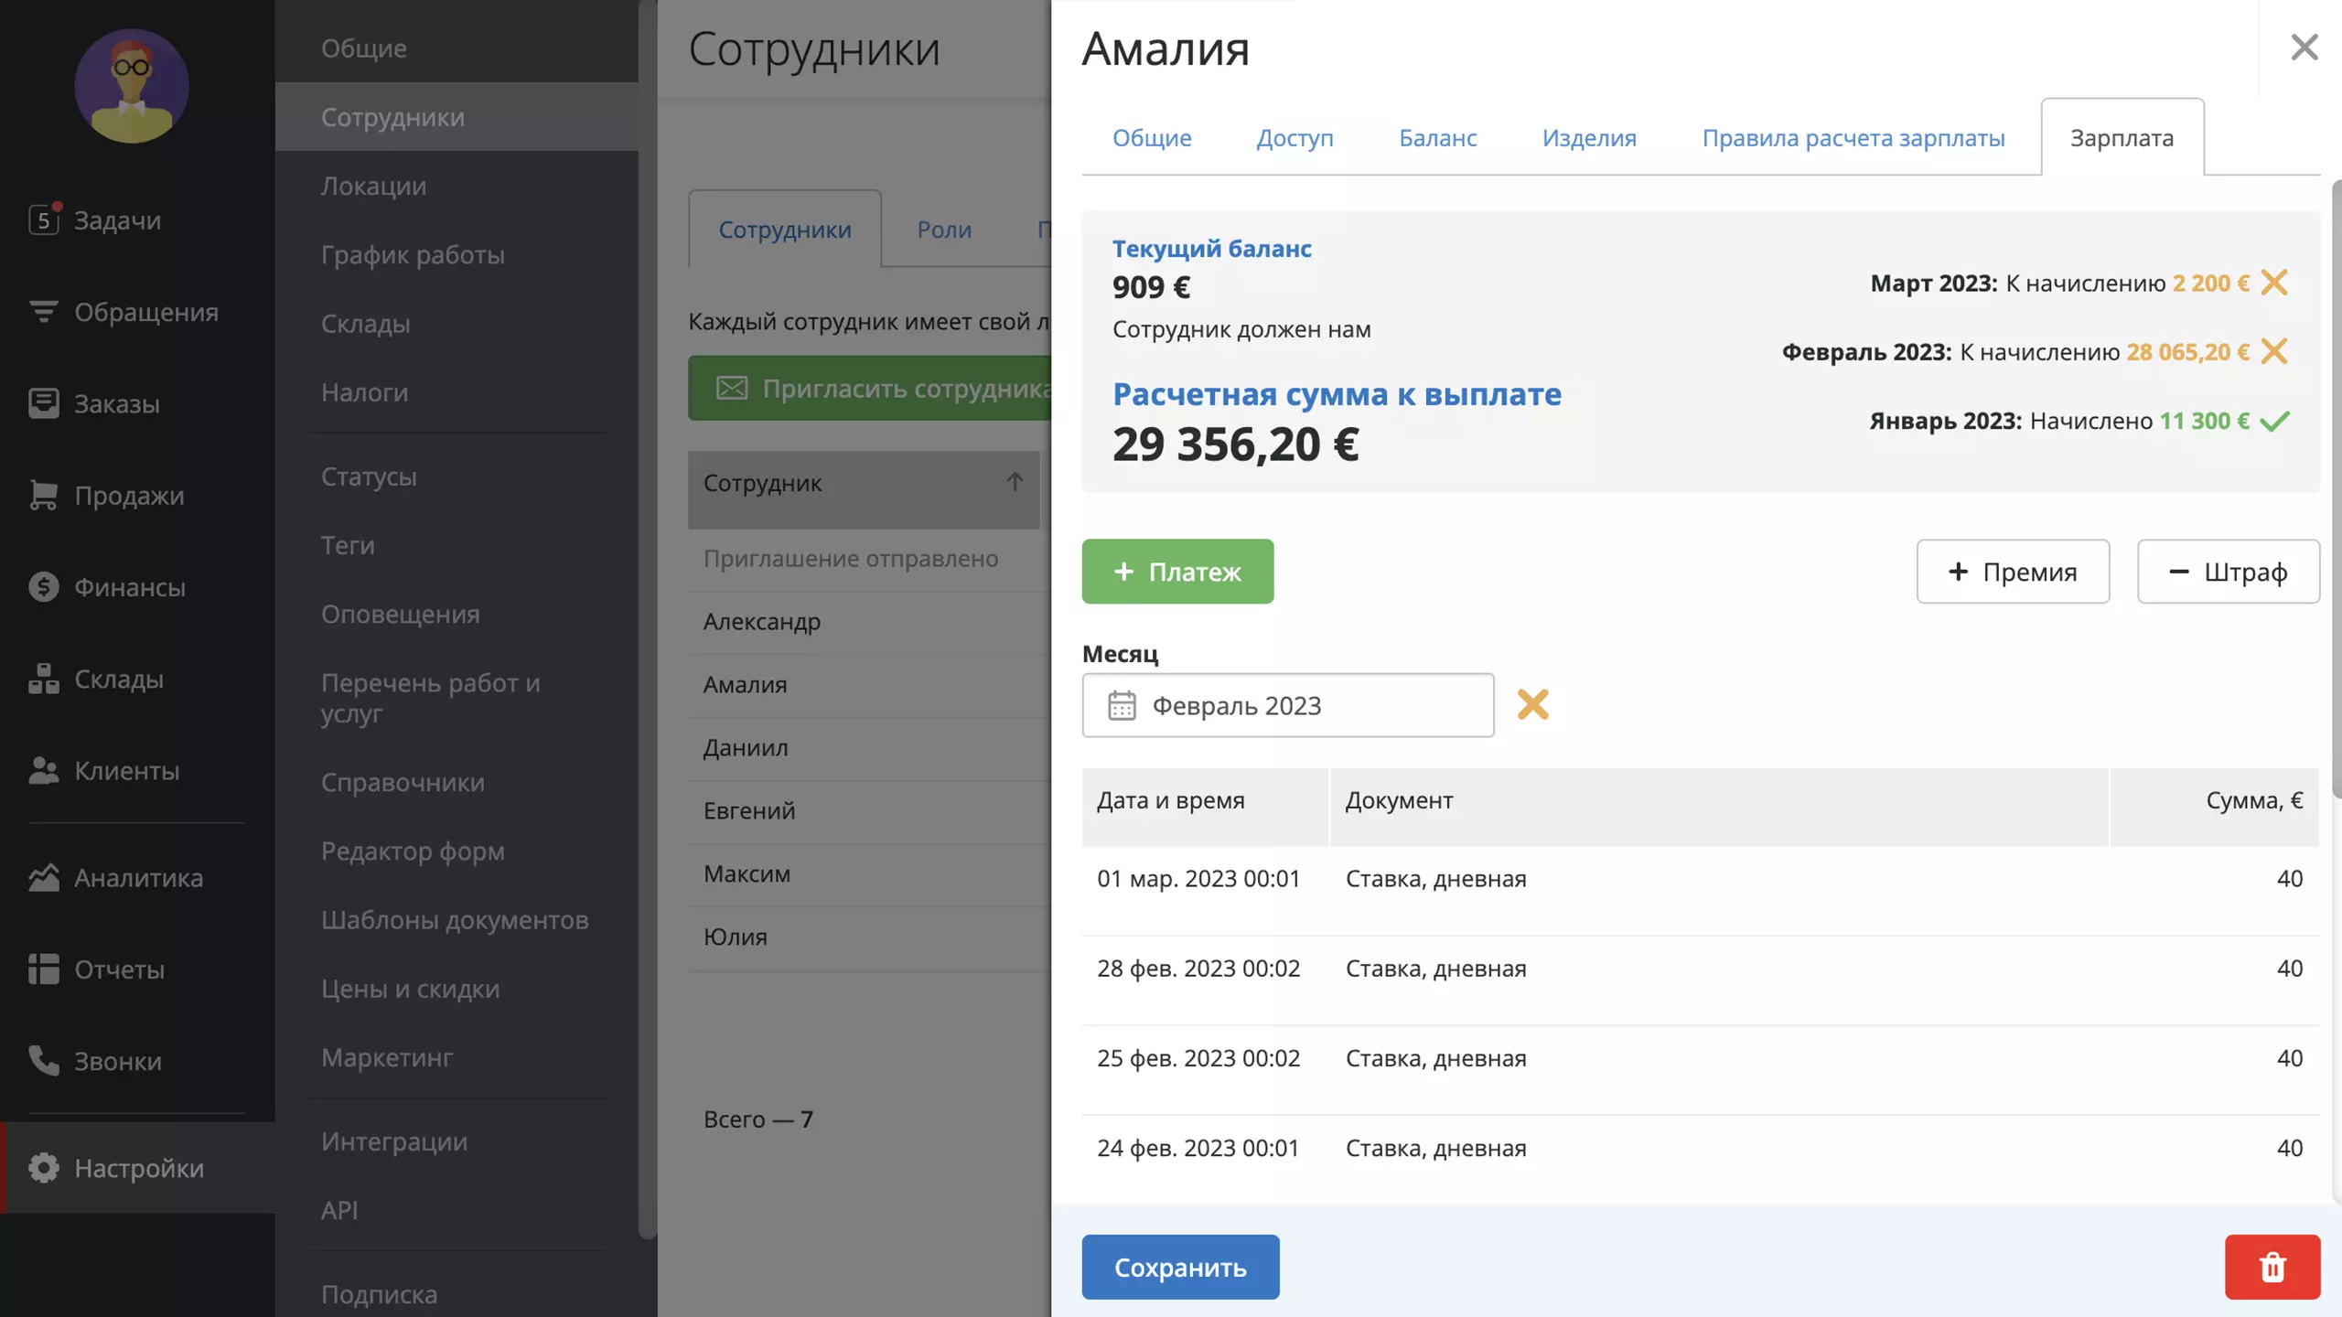
Task: Delete employee with red trash button
Action: pos(2272,1267)
